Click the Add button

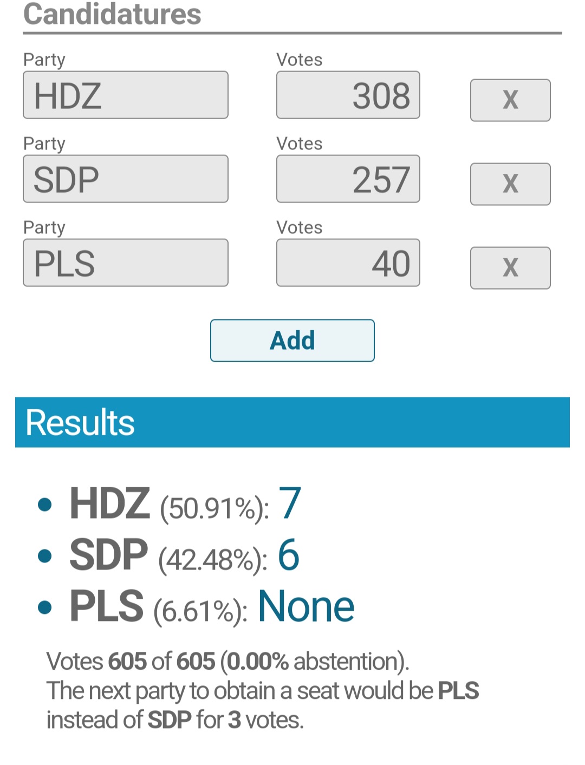(x=292, y=341)
